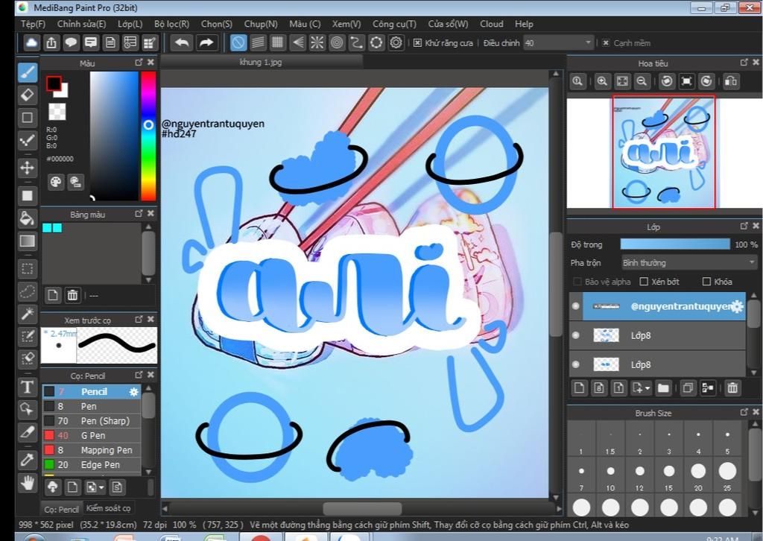Zoom in using the navigator magnifier plus
Image resolution: width=763 pixels, height=541 pixels.
coord(602,81)
